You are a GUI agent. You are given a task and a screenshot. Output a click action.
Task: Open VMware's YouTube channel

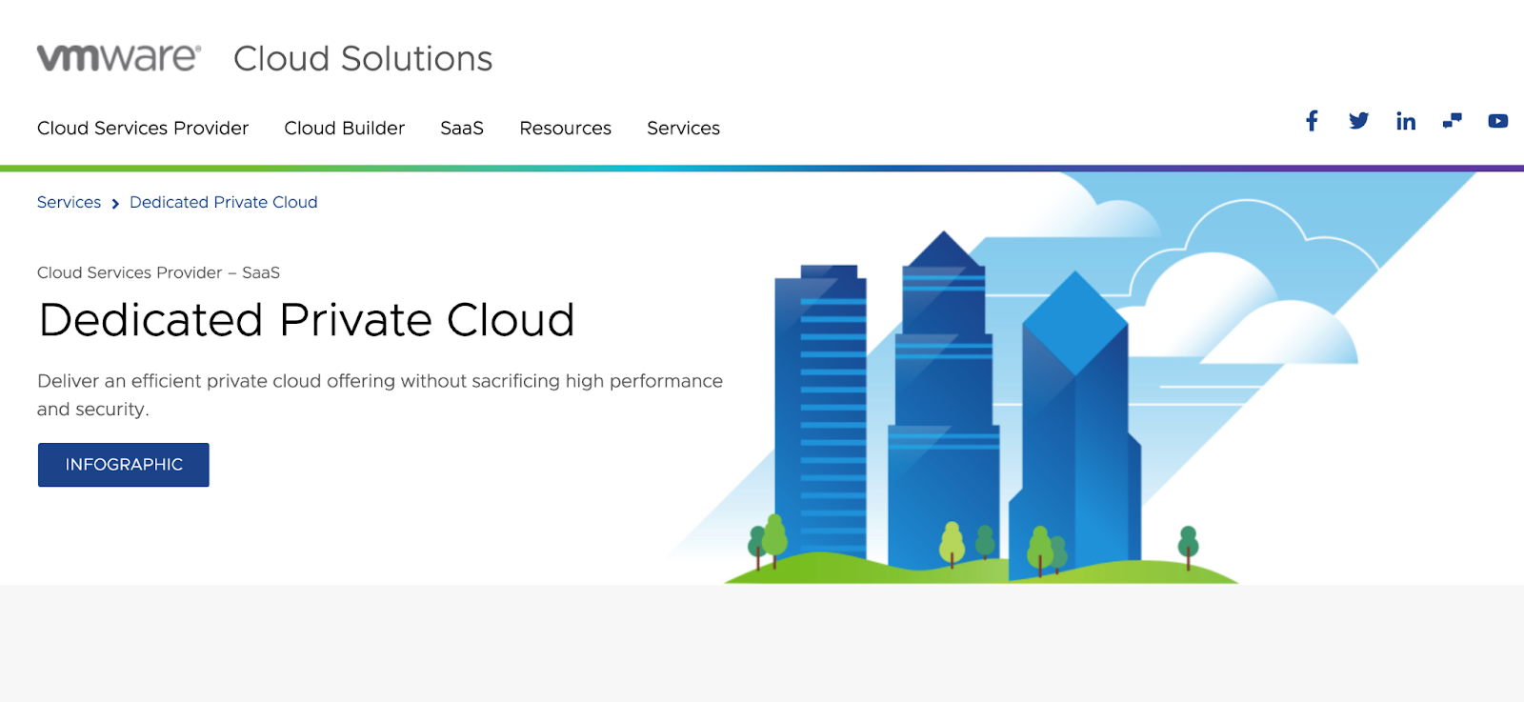(x=1498, y=121)
